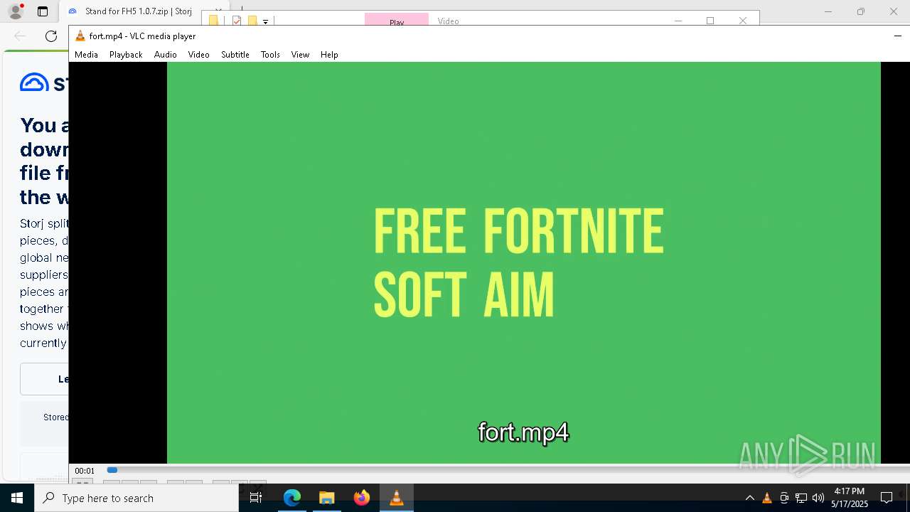Viewport: 910px width, 512px height.
Task: Open the volume tray icon
Action: point(818,498)
